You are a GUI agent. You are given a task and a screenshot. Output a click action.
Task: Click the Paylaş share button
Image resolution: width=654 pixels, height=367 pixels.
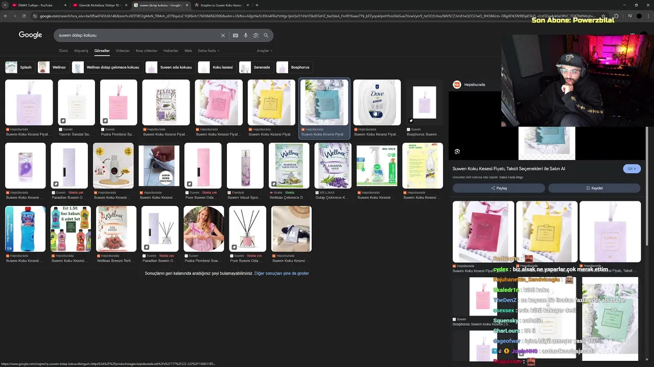[499, 188]
